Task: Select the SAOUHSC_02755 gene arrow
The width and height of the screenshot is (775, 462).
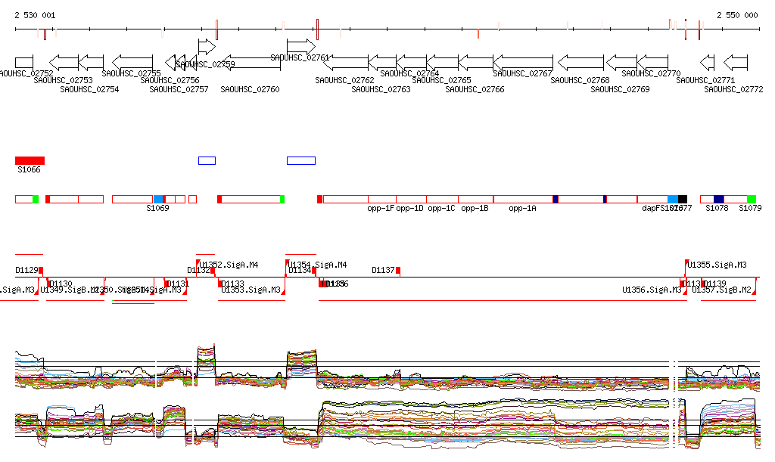Action: point(132,63)
